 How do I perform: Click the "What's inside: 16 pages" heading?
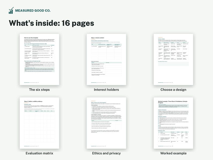click(x=51, y=23)
